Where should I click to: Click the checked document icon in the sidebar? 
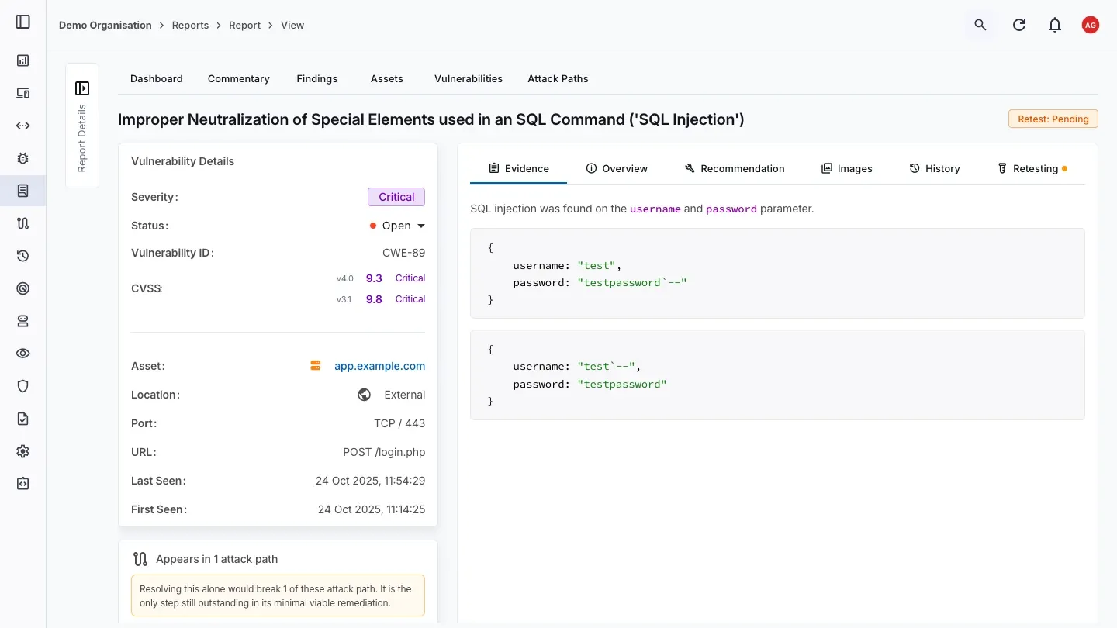pos(22,419)
